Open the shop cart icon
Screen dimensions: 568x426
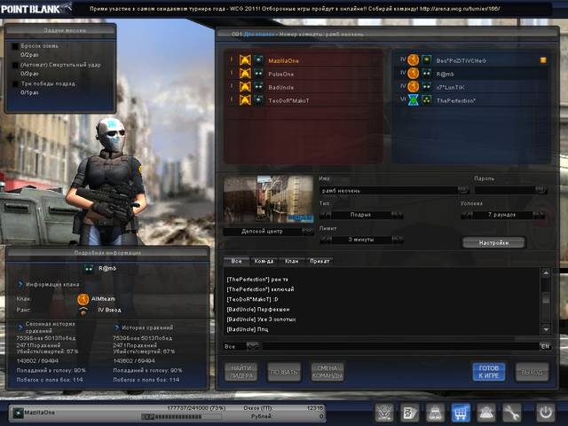click(x=461, y=413)
